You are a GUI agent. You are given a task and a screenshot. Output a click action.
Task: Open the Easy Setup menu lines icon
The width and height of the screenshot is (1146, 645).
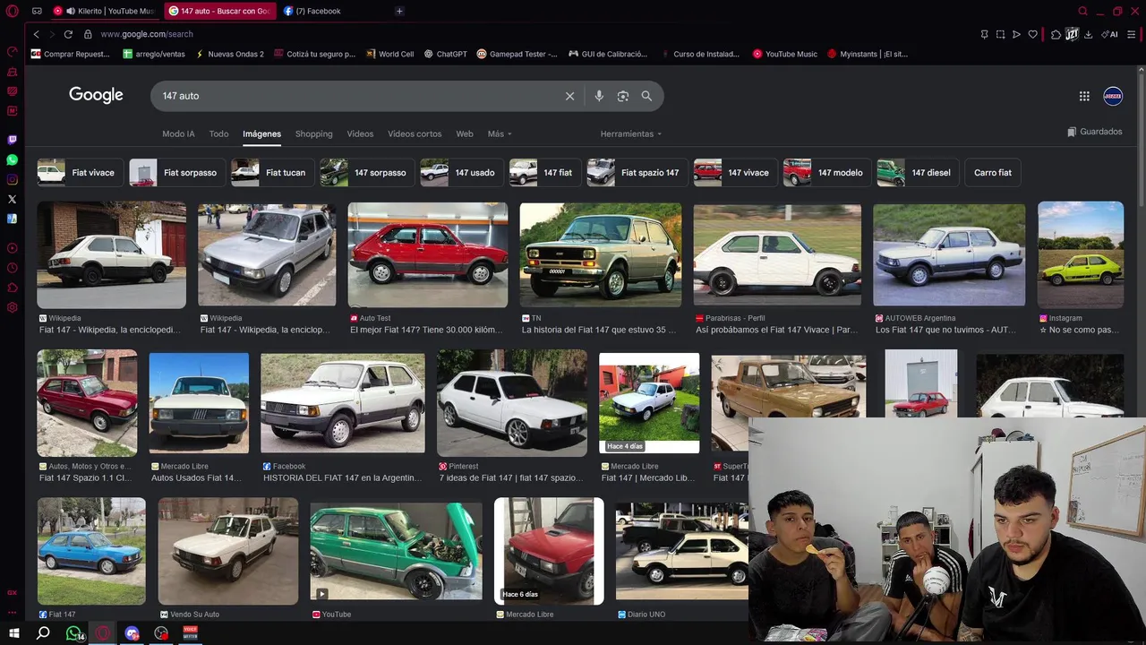(1132, 34)
